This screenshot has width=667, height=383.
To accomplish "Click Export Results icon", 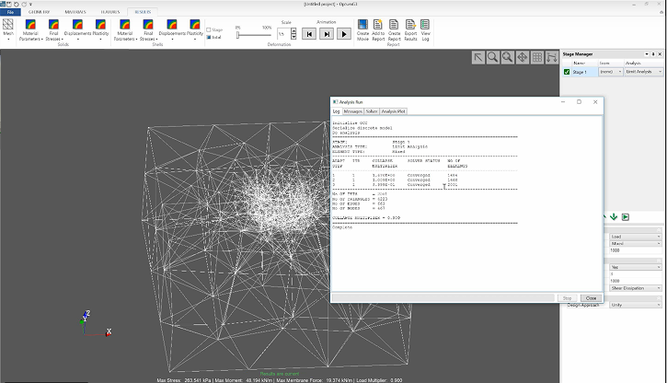I will 410,29.
